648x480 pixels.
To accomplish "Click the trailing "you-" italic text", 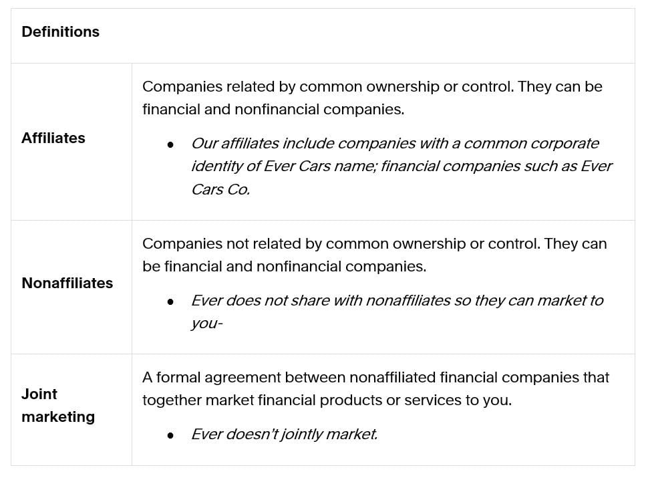I will tap(206, 324).
